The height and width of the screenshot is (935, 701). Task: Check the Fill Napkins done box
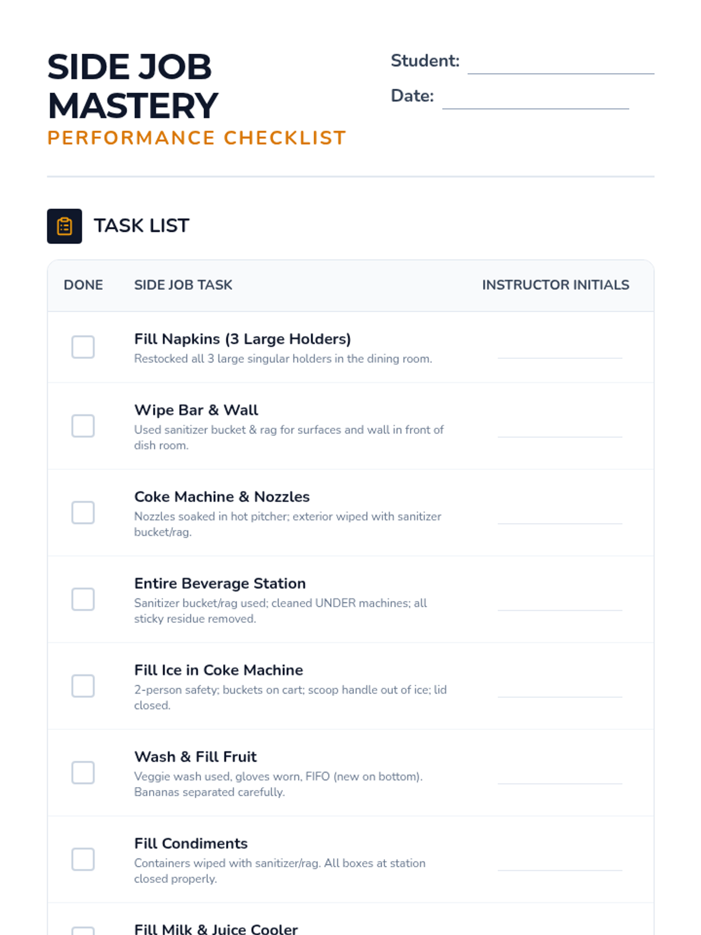[x=83, y=347]
